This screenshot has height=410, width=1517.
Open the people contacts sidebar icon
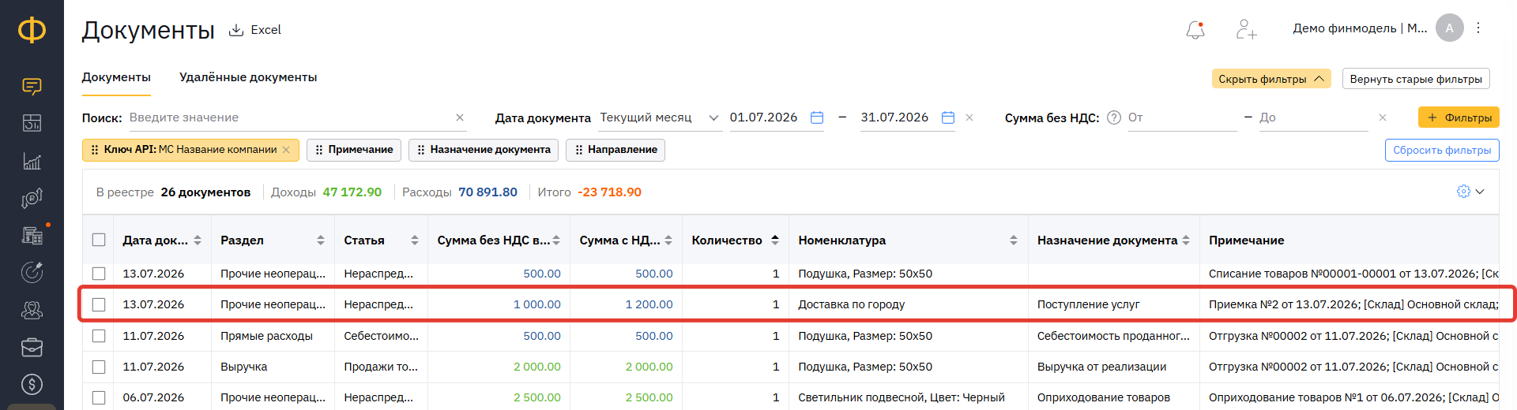32,310
